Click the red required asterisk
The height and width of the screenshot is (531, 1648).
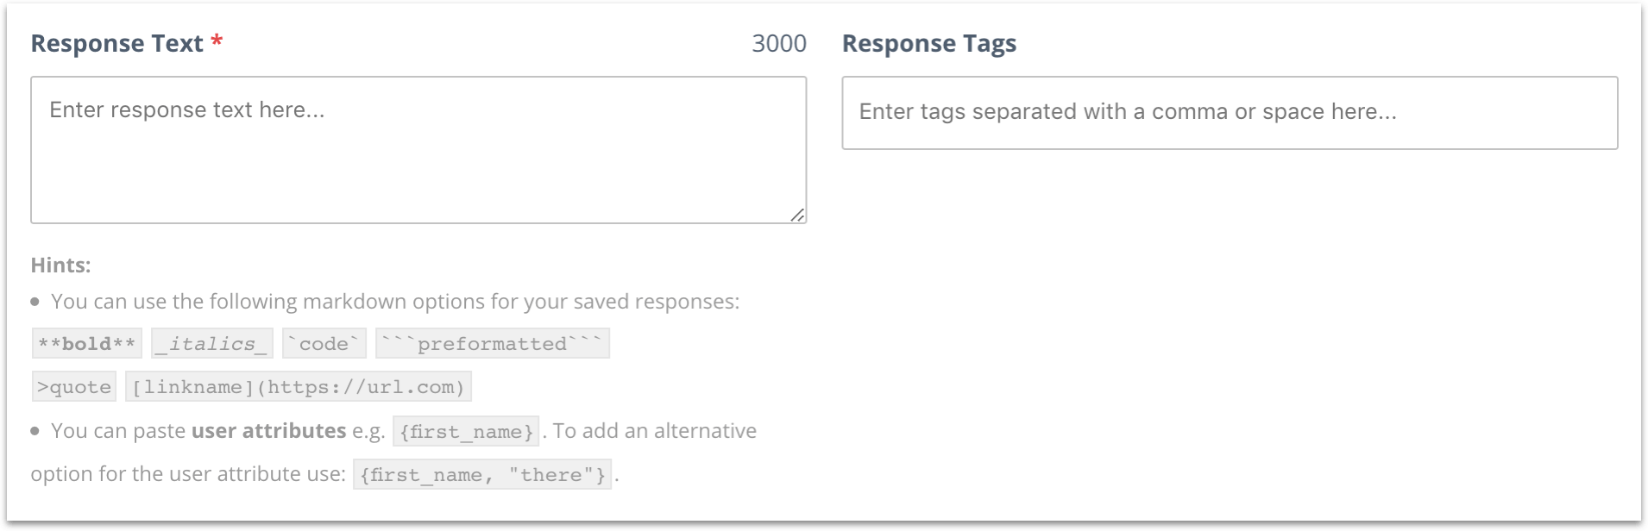[x=217, y=41]
